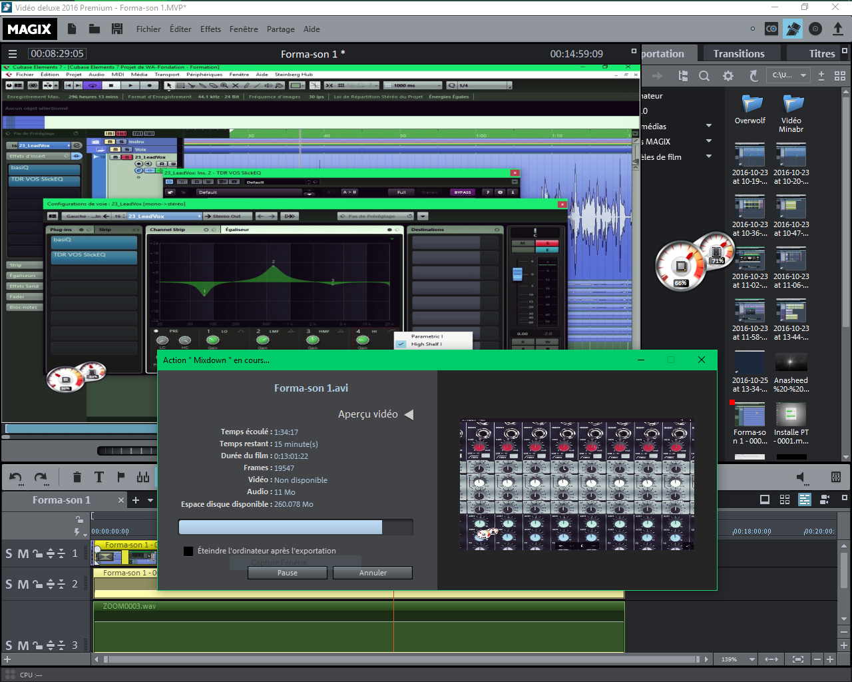852x682 pixels.
Task: Click the redo arrow in timeline toolbar
Action: [41, 477]
